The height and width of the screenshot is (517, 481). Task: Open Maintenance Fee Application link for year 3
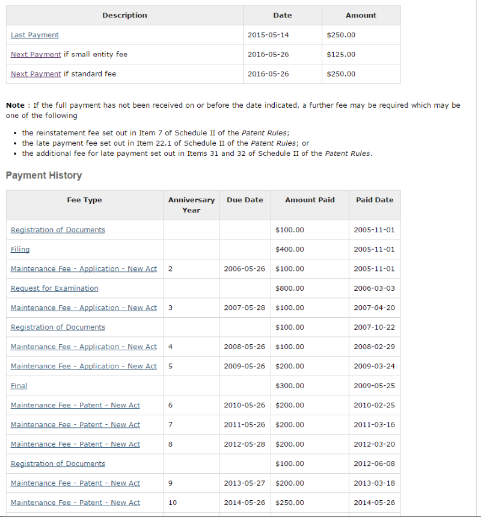(x=84, y=308)
